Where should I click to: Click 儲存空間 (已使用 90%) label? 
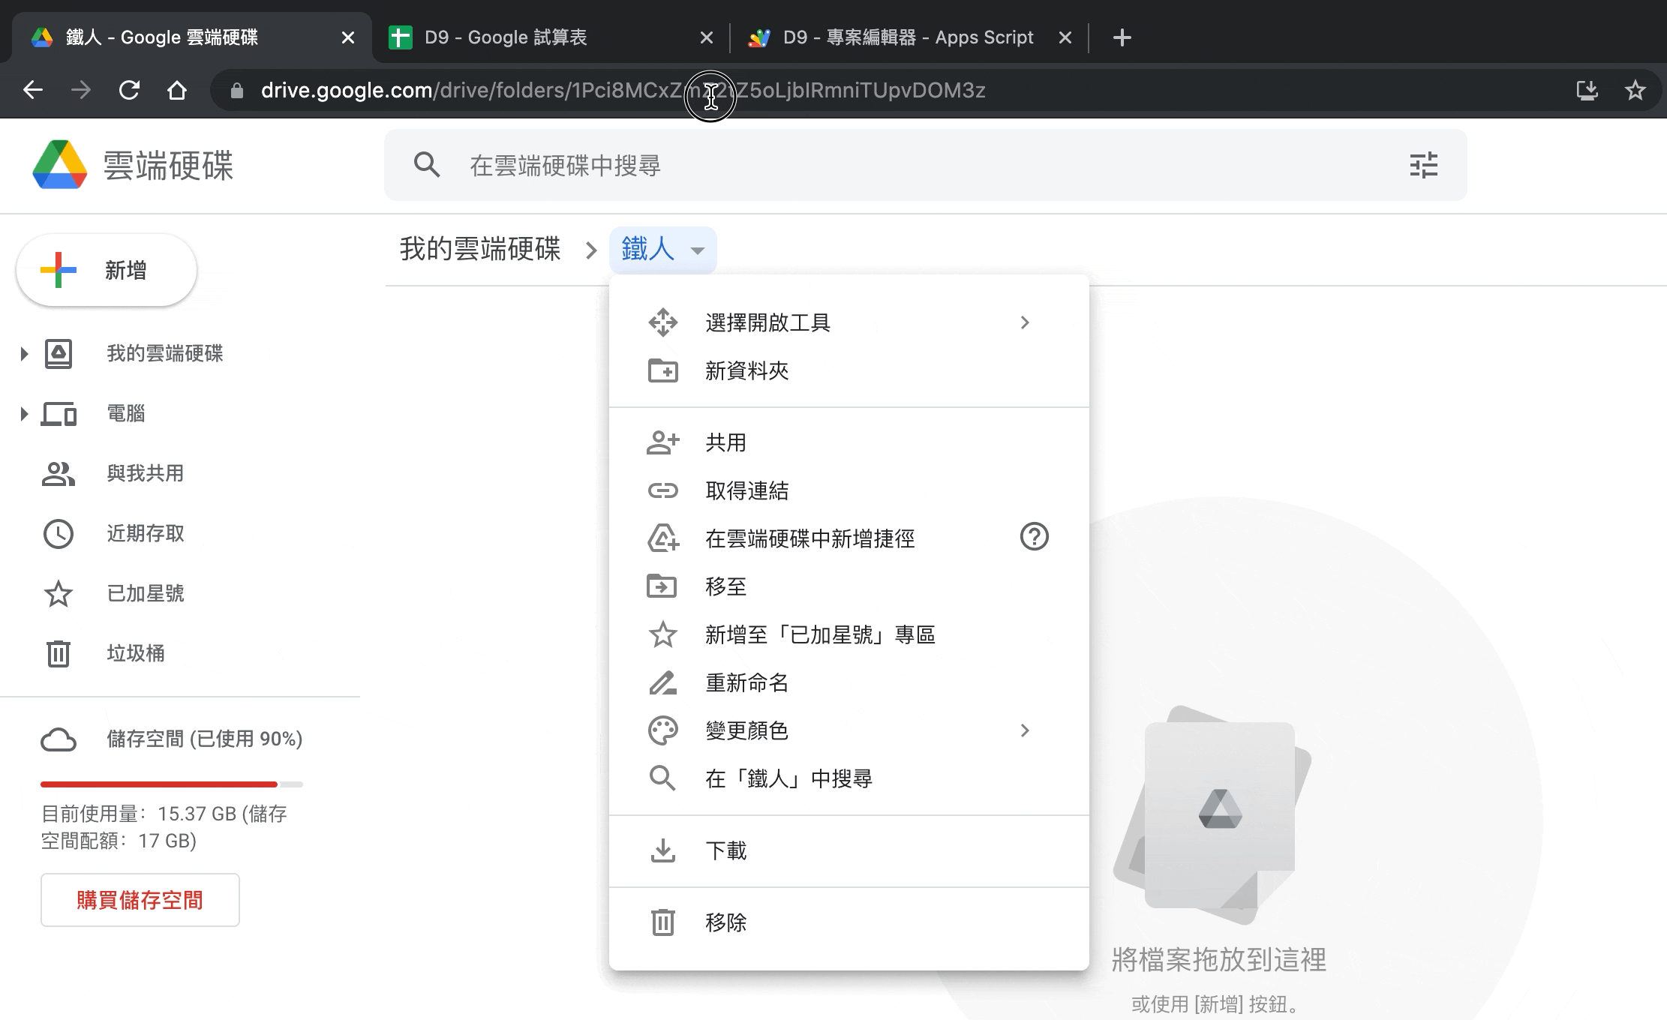click(x=205, y=739)
